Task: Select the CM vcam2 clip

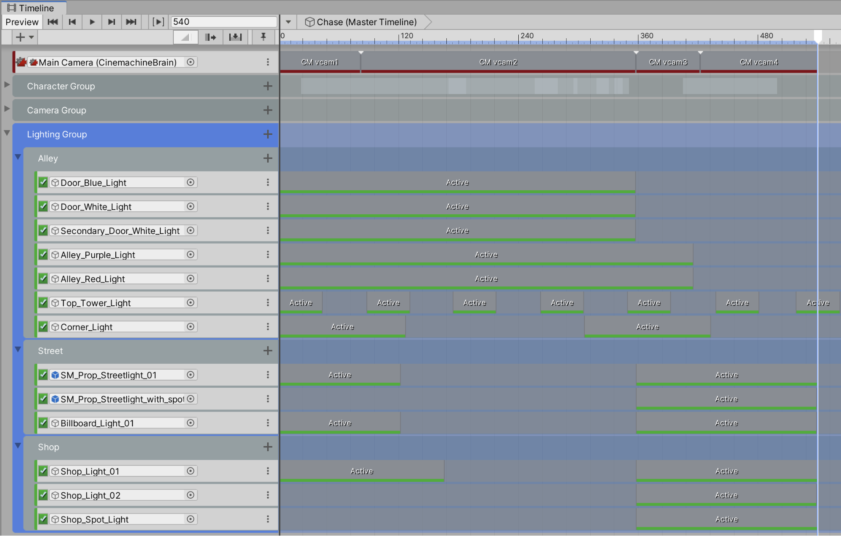Action: point(498,62)
